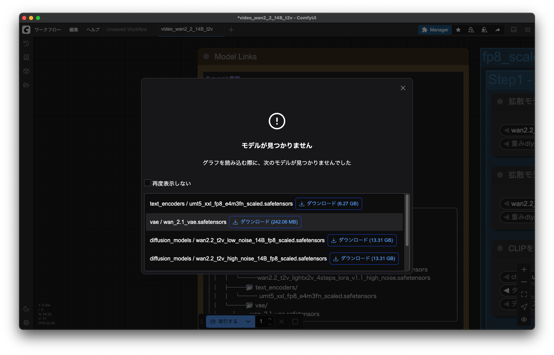Click the share arrow icon in the toolbar
Screen dimensions: 554x355
[x=498, y=30]
